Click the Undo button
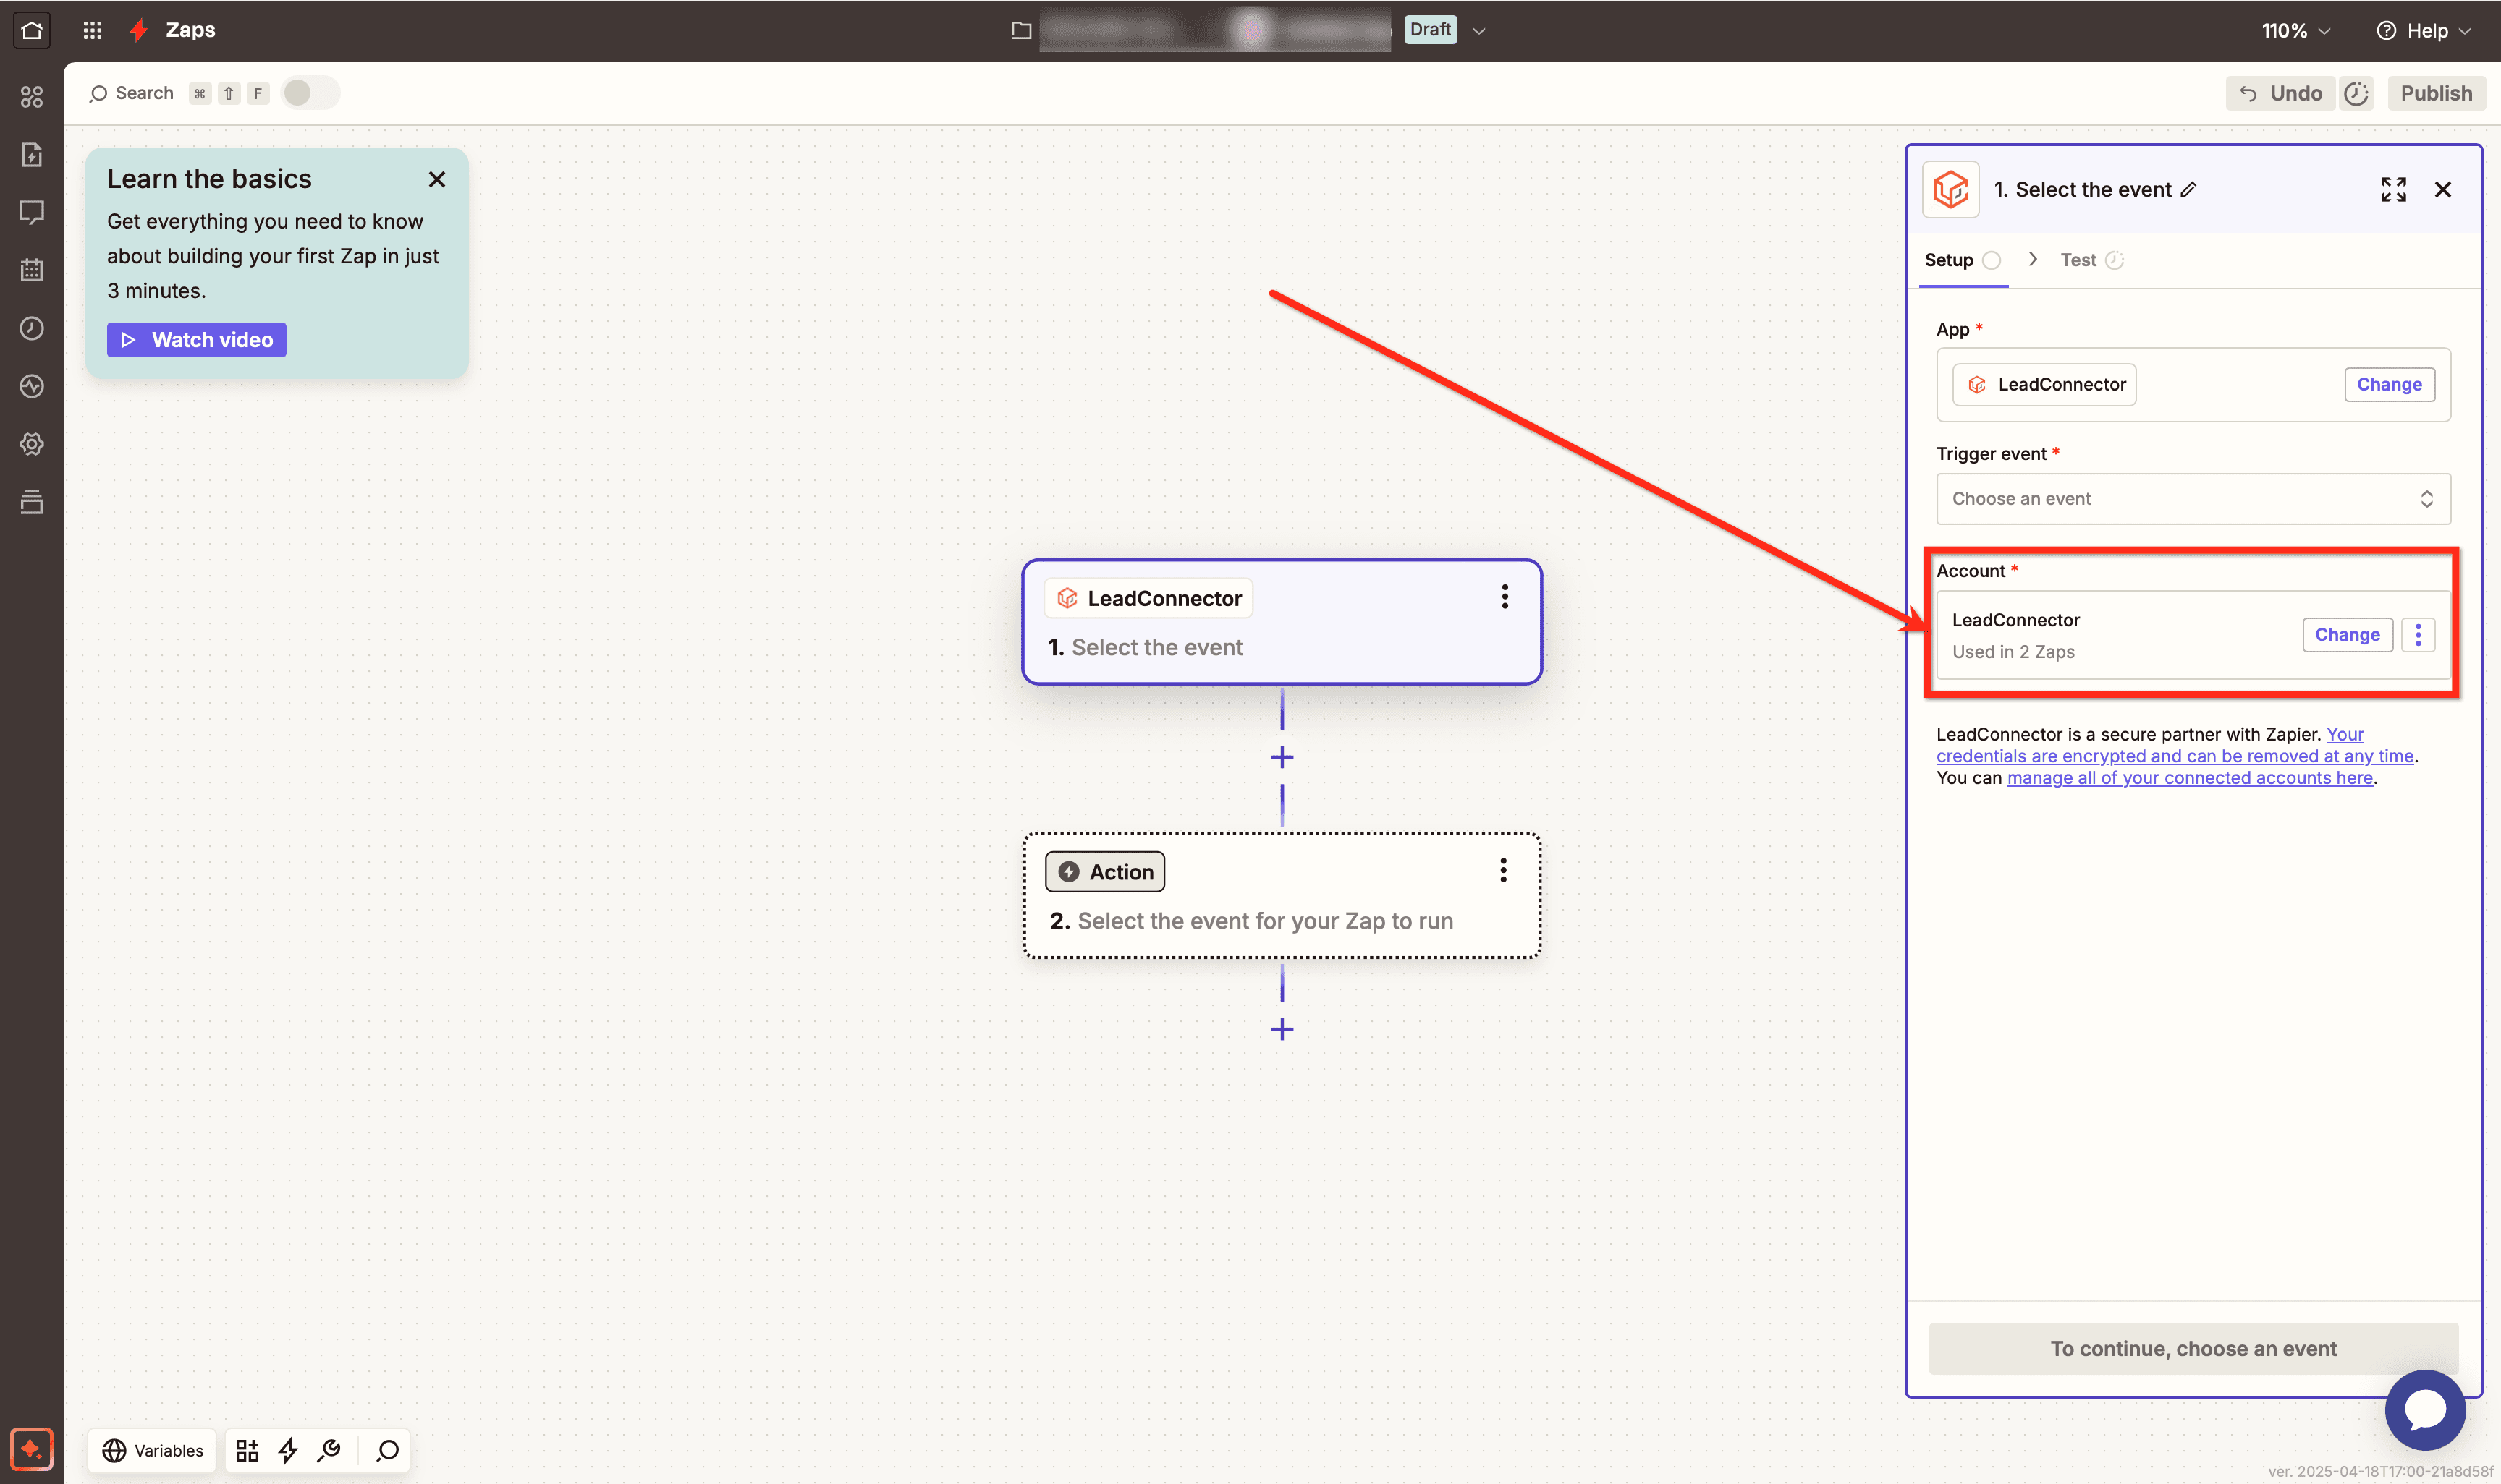Viewport: 2501px width, 1484px height. click(2280, 93)
